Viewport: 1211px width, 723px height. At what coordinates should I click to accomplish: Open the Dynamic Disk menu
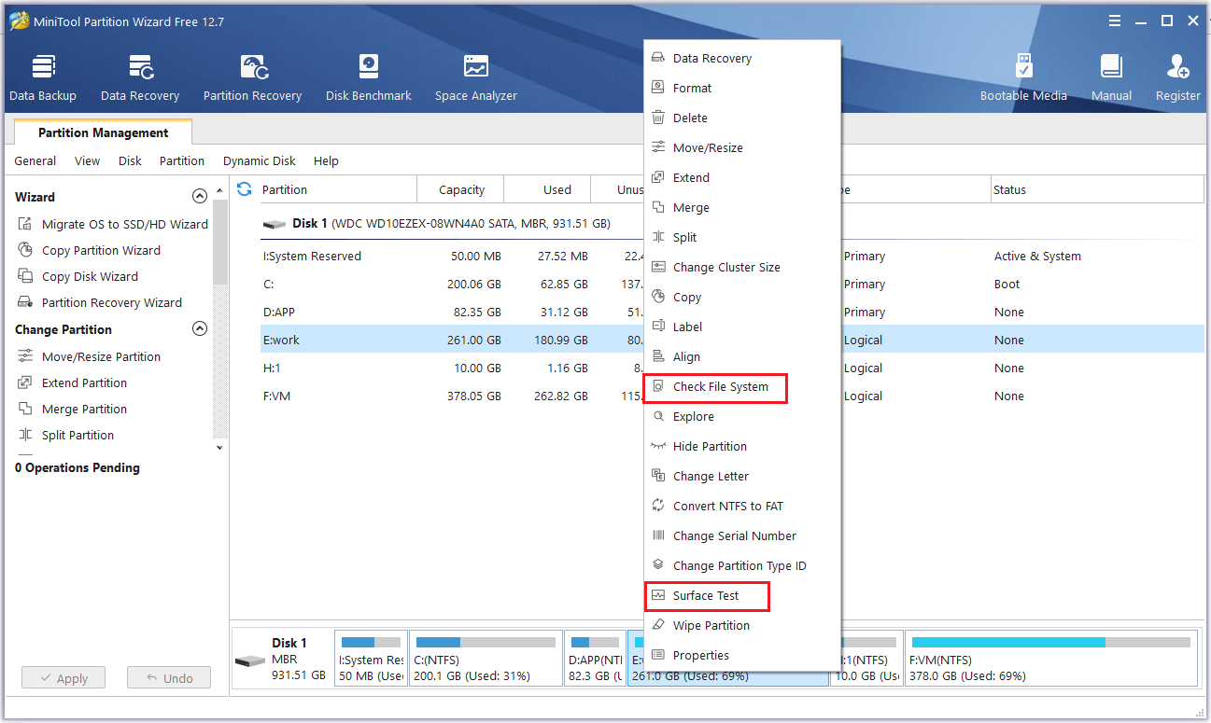click(260, 160)
